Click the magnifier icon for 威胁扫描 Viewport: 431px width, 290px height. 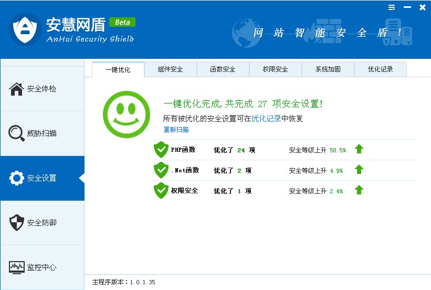tap(17, 133)
